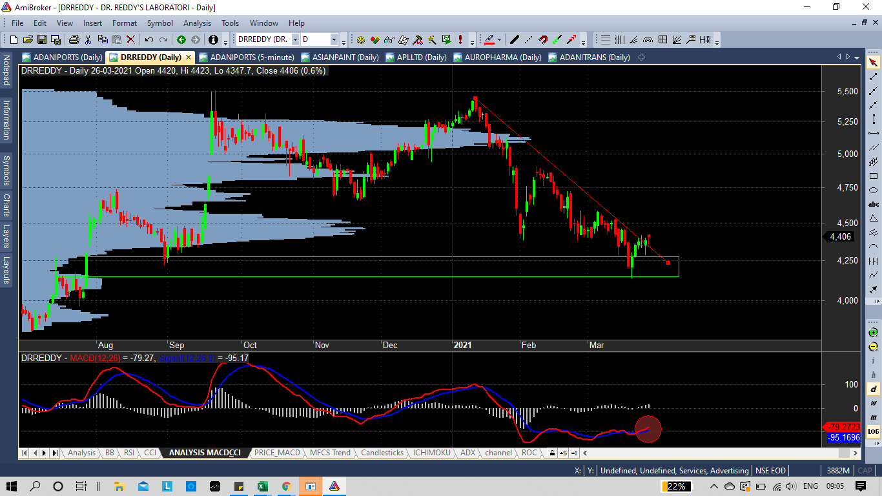Image resolution: width=882 pixels, height=496 pixels.
Task: Open the Notepad side panel
Action: coord(6,70)
